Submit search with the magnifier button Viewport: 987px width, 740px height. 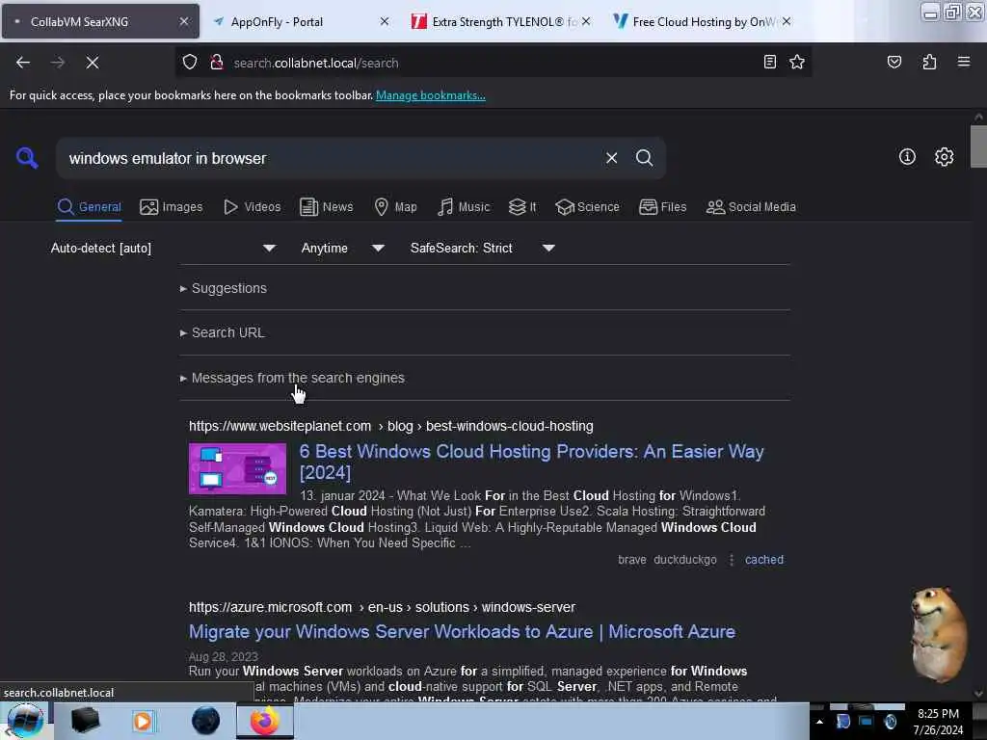click(x=644, y=158)
